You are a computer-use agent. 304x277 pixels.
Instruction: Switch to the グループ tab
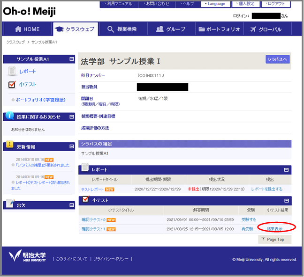coord(171,29)
